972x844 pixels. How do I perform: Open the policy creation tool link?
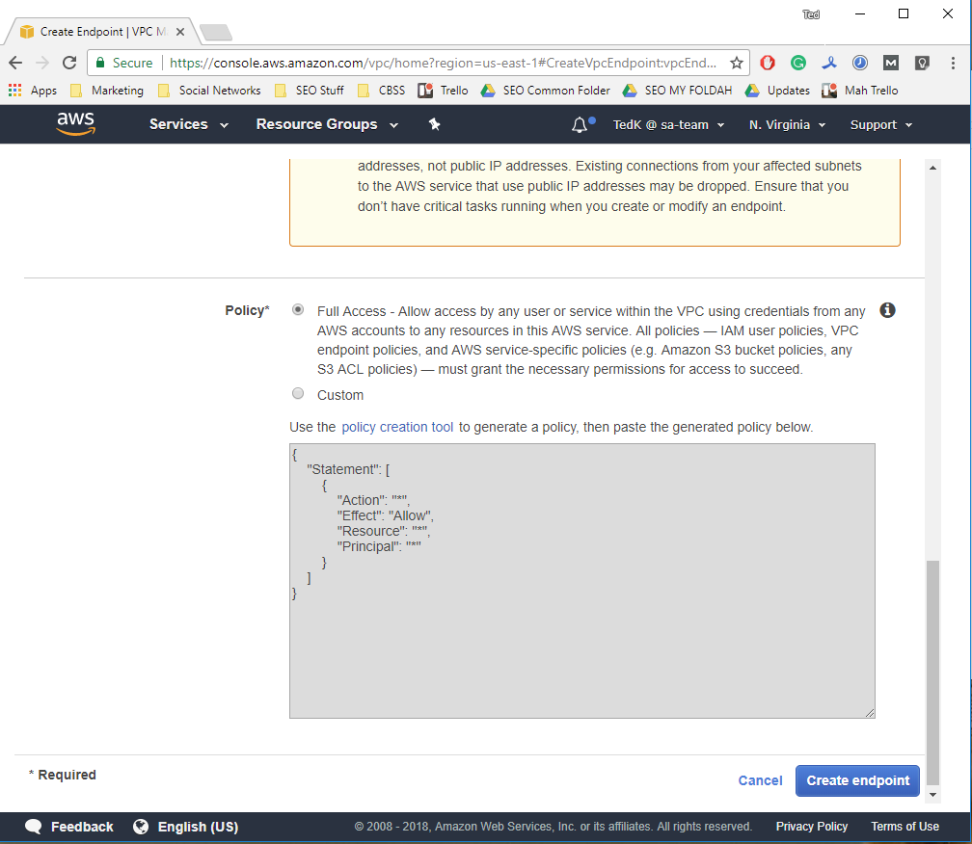[397, 427]
